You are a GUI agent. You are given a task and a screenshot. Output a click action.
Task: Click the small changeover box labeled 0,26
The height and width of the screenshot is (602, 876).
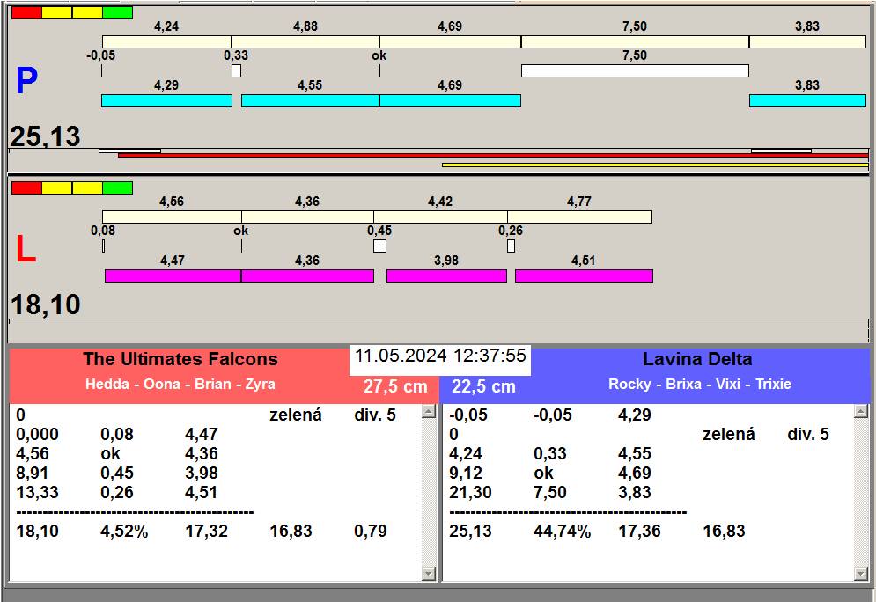pyautogui.click(x=512, y=246)
